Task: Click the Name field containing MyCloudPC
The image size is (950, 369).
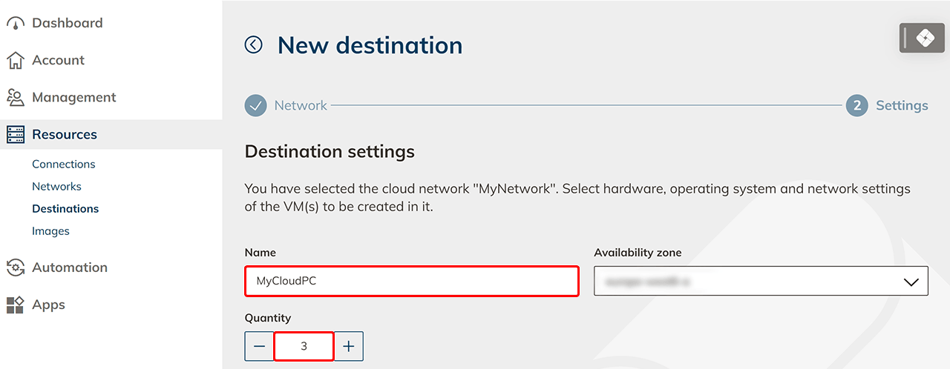Action: 412,282
